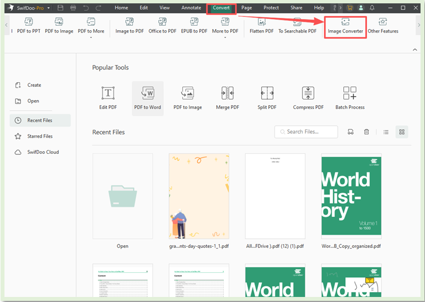Open the Split PDF tool

[267, 98]
